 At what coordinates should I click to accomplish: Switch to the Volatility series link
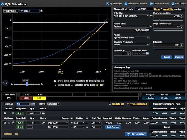(168, 9)
